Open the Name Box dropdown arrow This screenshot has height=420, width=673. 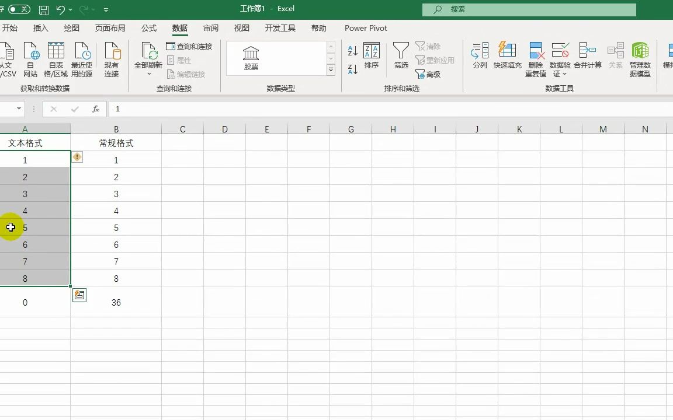click(x=18, y=109)
